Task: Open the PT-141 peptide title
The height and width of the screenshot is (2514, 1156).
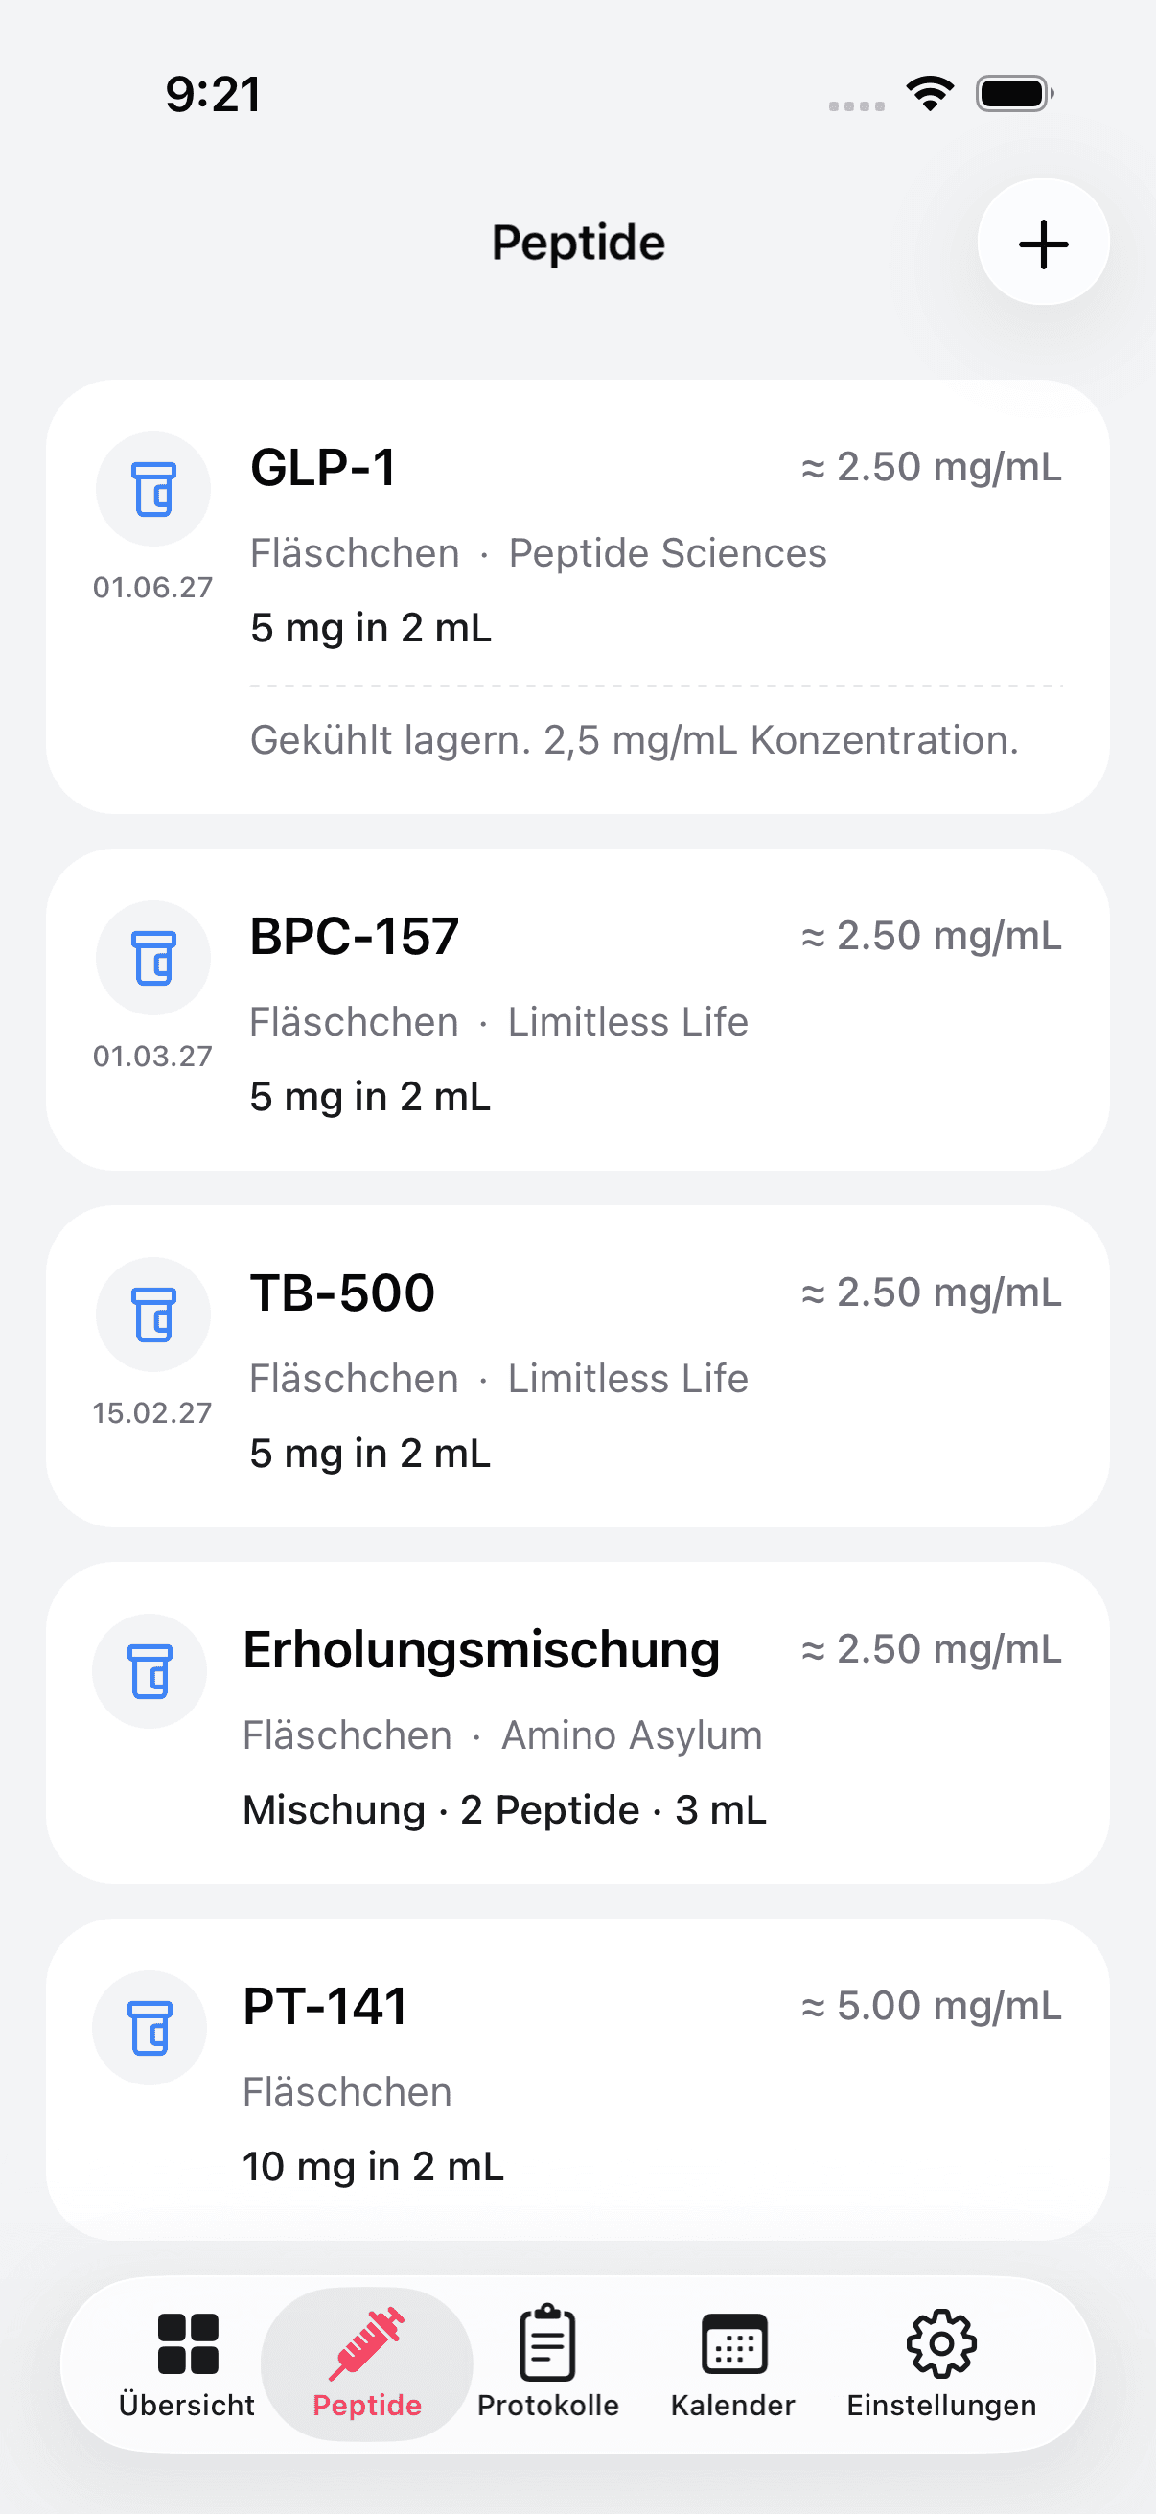Action: click(x=325, y=2007)
